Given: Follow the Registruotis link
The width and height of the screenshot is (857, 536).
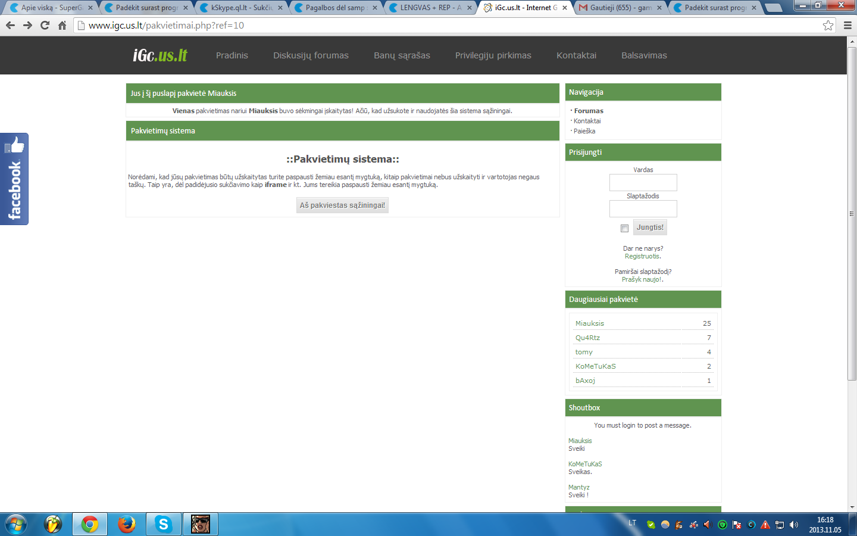Looking at the screenshot, I should pos(643,256).
